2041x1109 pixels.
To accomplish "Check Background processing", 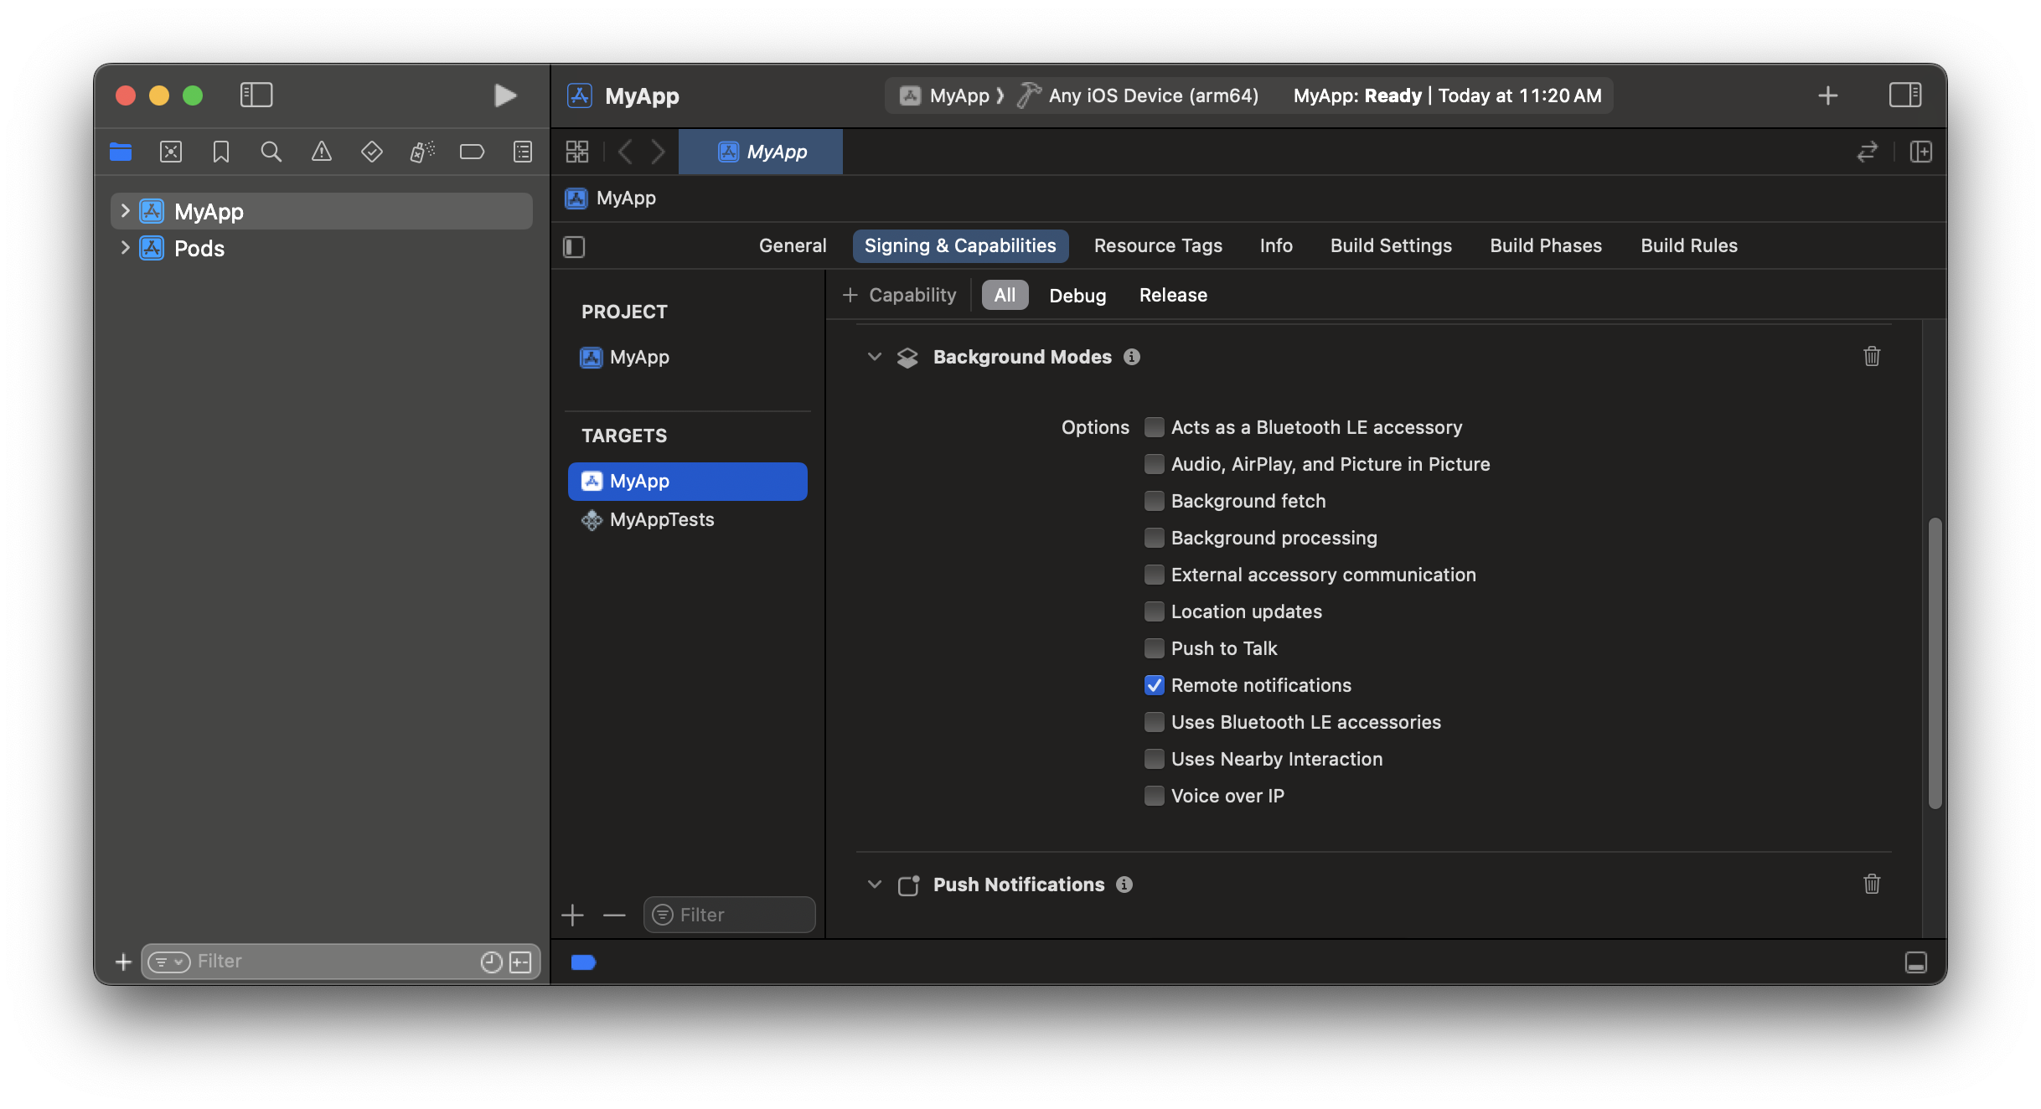I will (1155, 538).
